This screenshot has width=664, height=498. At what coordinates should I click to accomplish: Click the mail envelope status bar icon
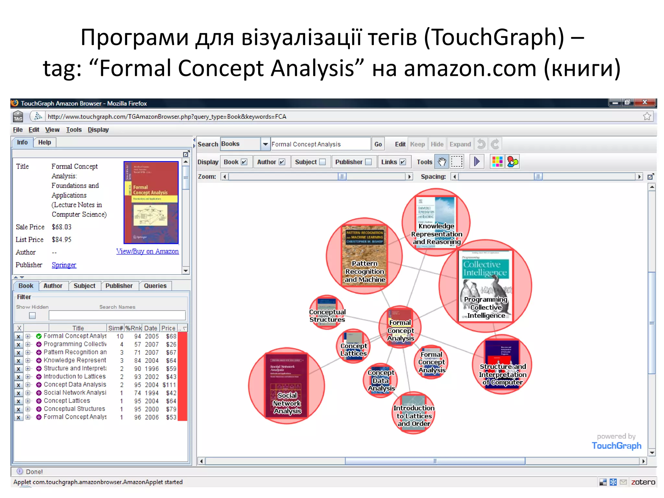pos(623,482)
